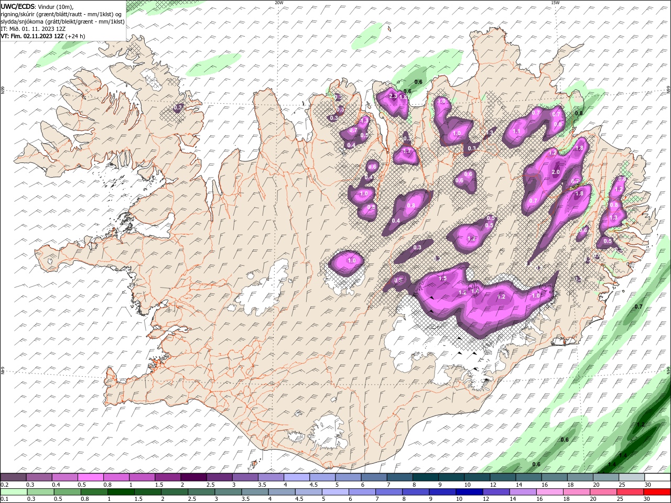Click the 0.3 value in the Westfjords
Viewport: 671px width, 503px height.
178,107
